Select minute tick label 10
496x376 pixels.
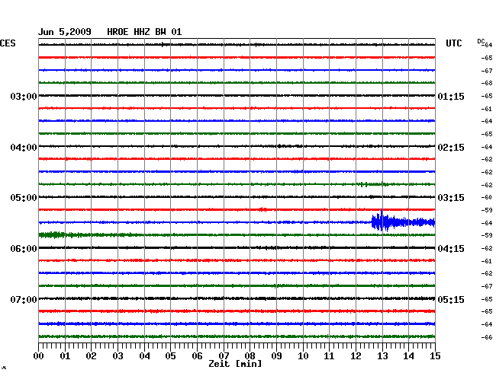click(x=303, y=355)
